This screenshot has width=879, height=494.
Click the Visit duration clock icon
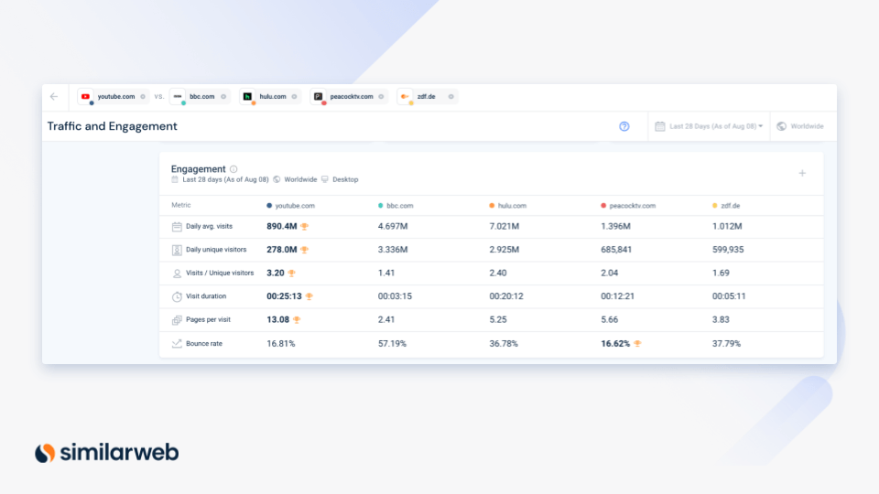pos(177,296)
